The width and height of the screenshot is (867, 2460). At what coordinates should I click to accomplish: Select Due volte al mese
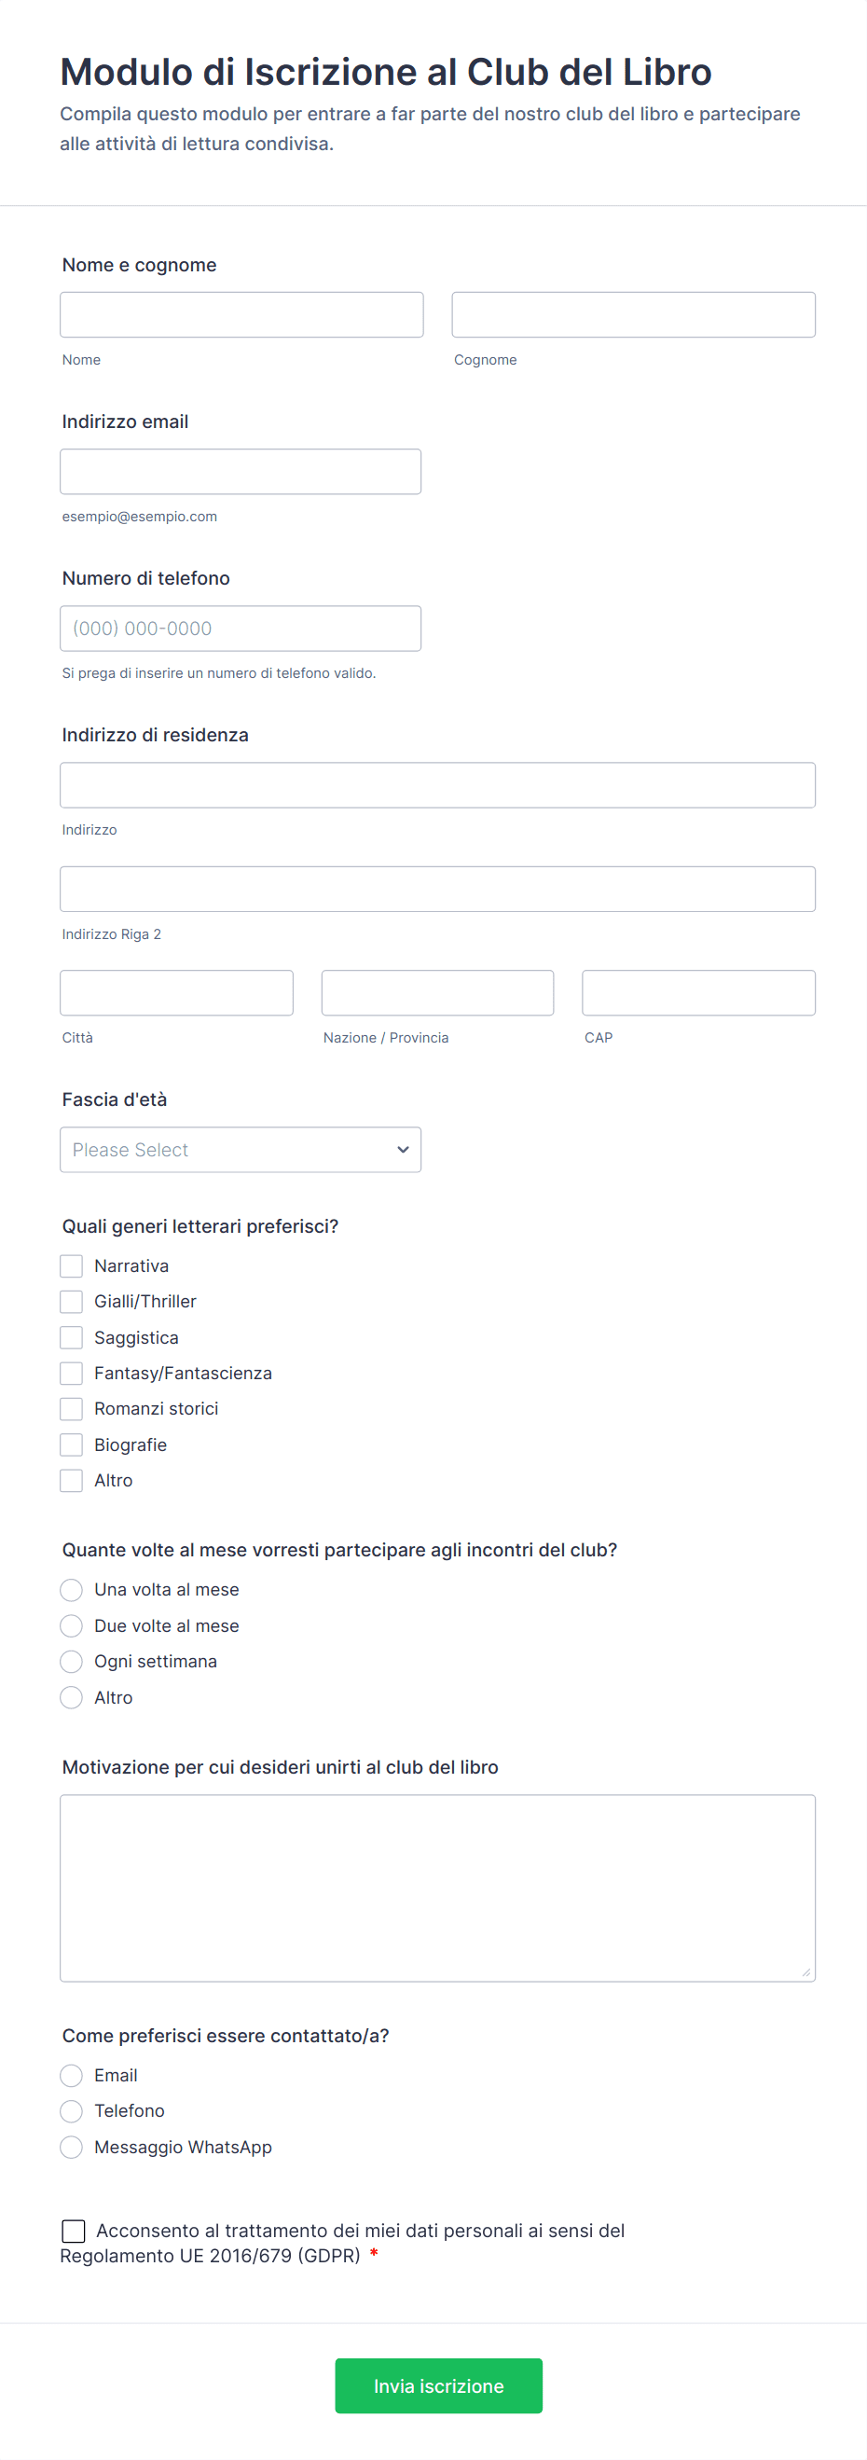[x=72, y=1626]
